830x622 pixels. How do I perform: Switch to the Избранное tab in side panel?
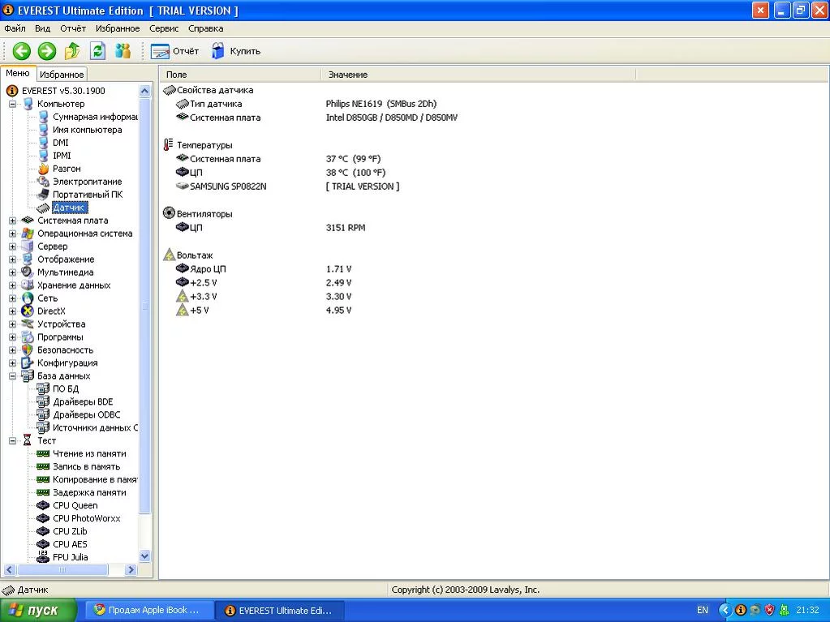(62, 75)
